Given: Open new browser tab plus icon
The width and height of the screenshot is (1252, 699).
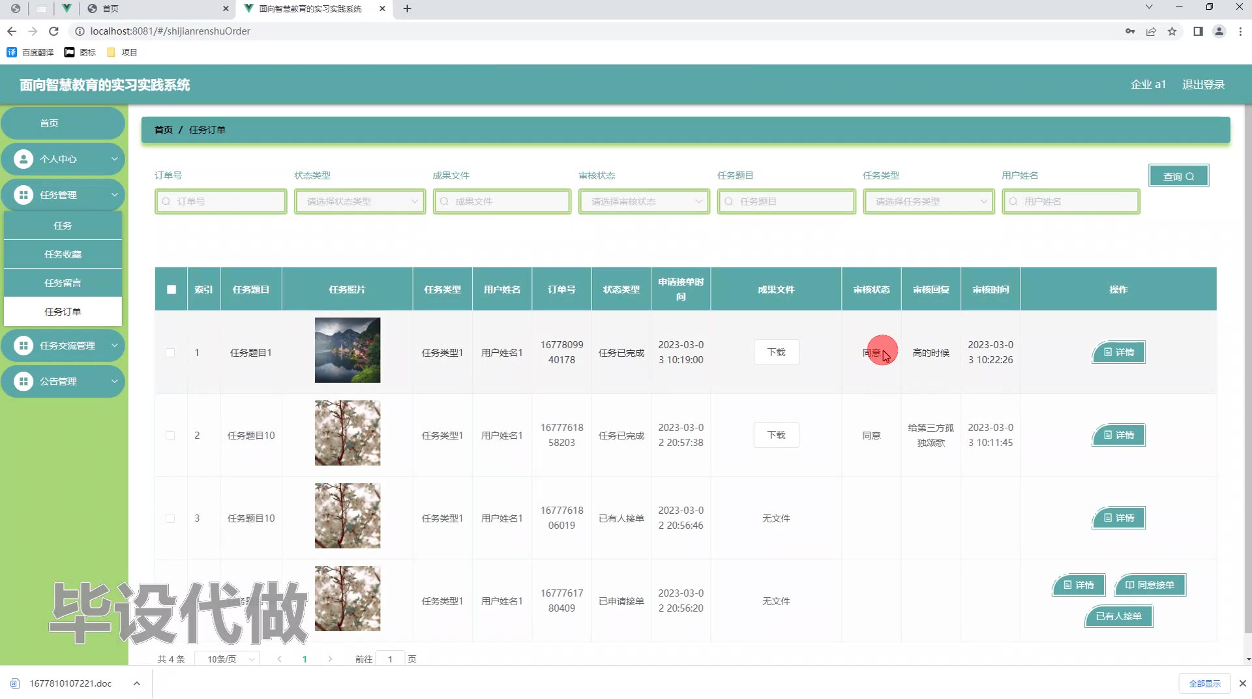Looking at the screenshot, I should pos(407,8).
